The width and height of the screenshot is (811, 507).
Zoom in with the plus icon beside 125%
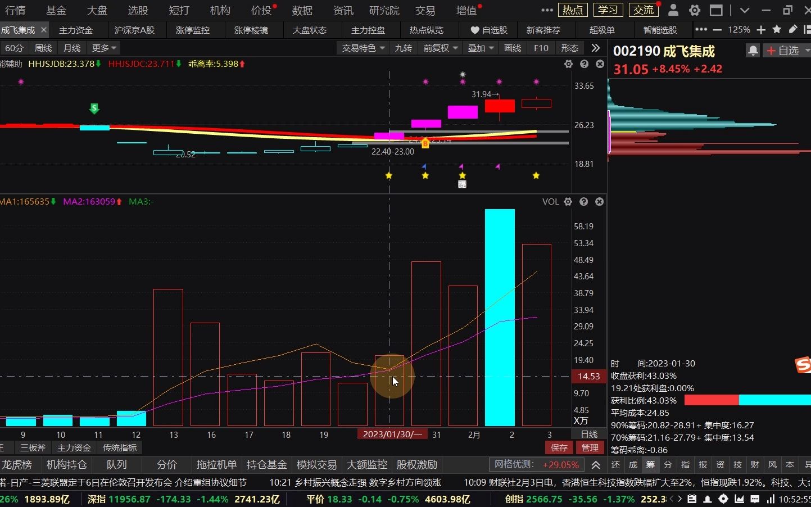pos(761,30)
